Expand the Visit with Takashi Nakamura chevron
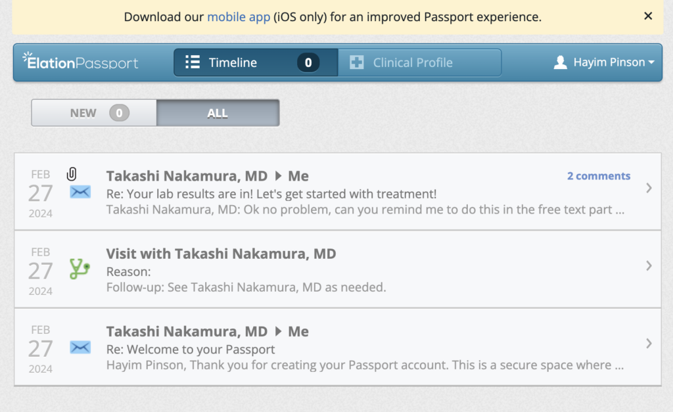 (649, 265)
